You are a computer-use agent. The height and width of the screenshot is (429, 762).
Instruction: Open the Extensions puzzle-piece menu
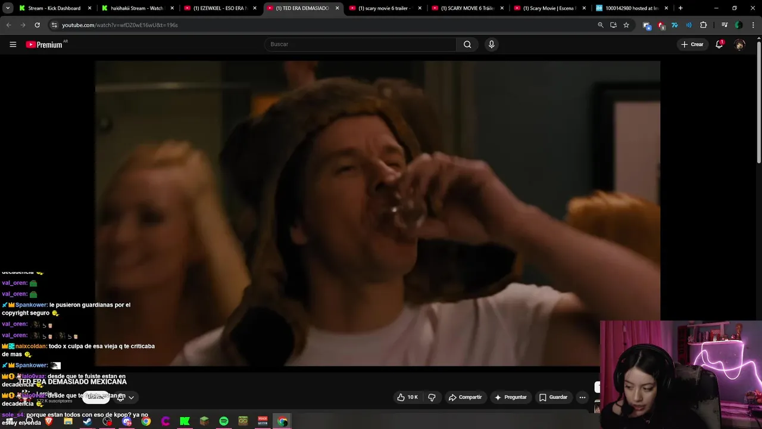coord(704,25)
